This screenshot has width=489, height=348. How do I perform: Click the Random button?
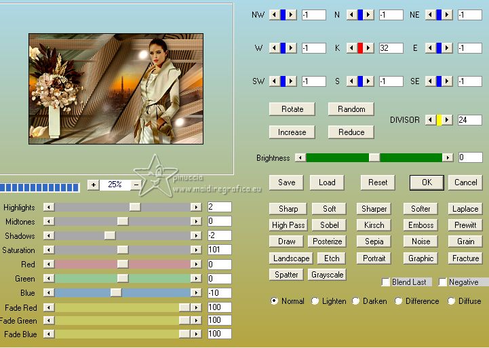click(351, 109)
